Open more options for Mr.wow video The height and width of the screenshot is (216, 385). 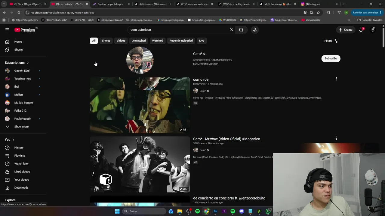[x=336, y=138]
